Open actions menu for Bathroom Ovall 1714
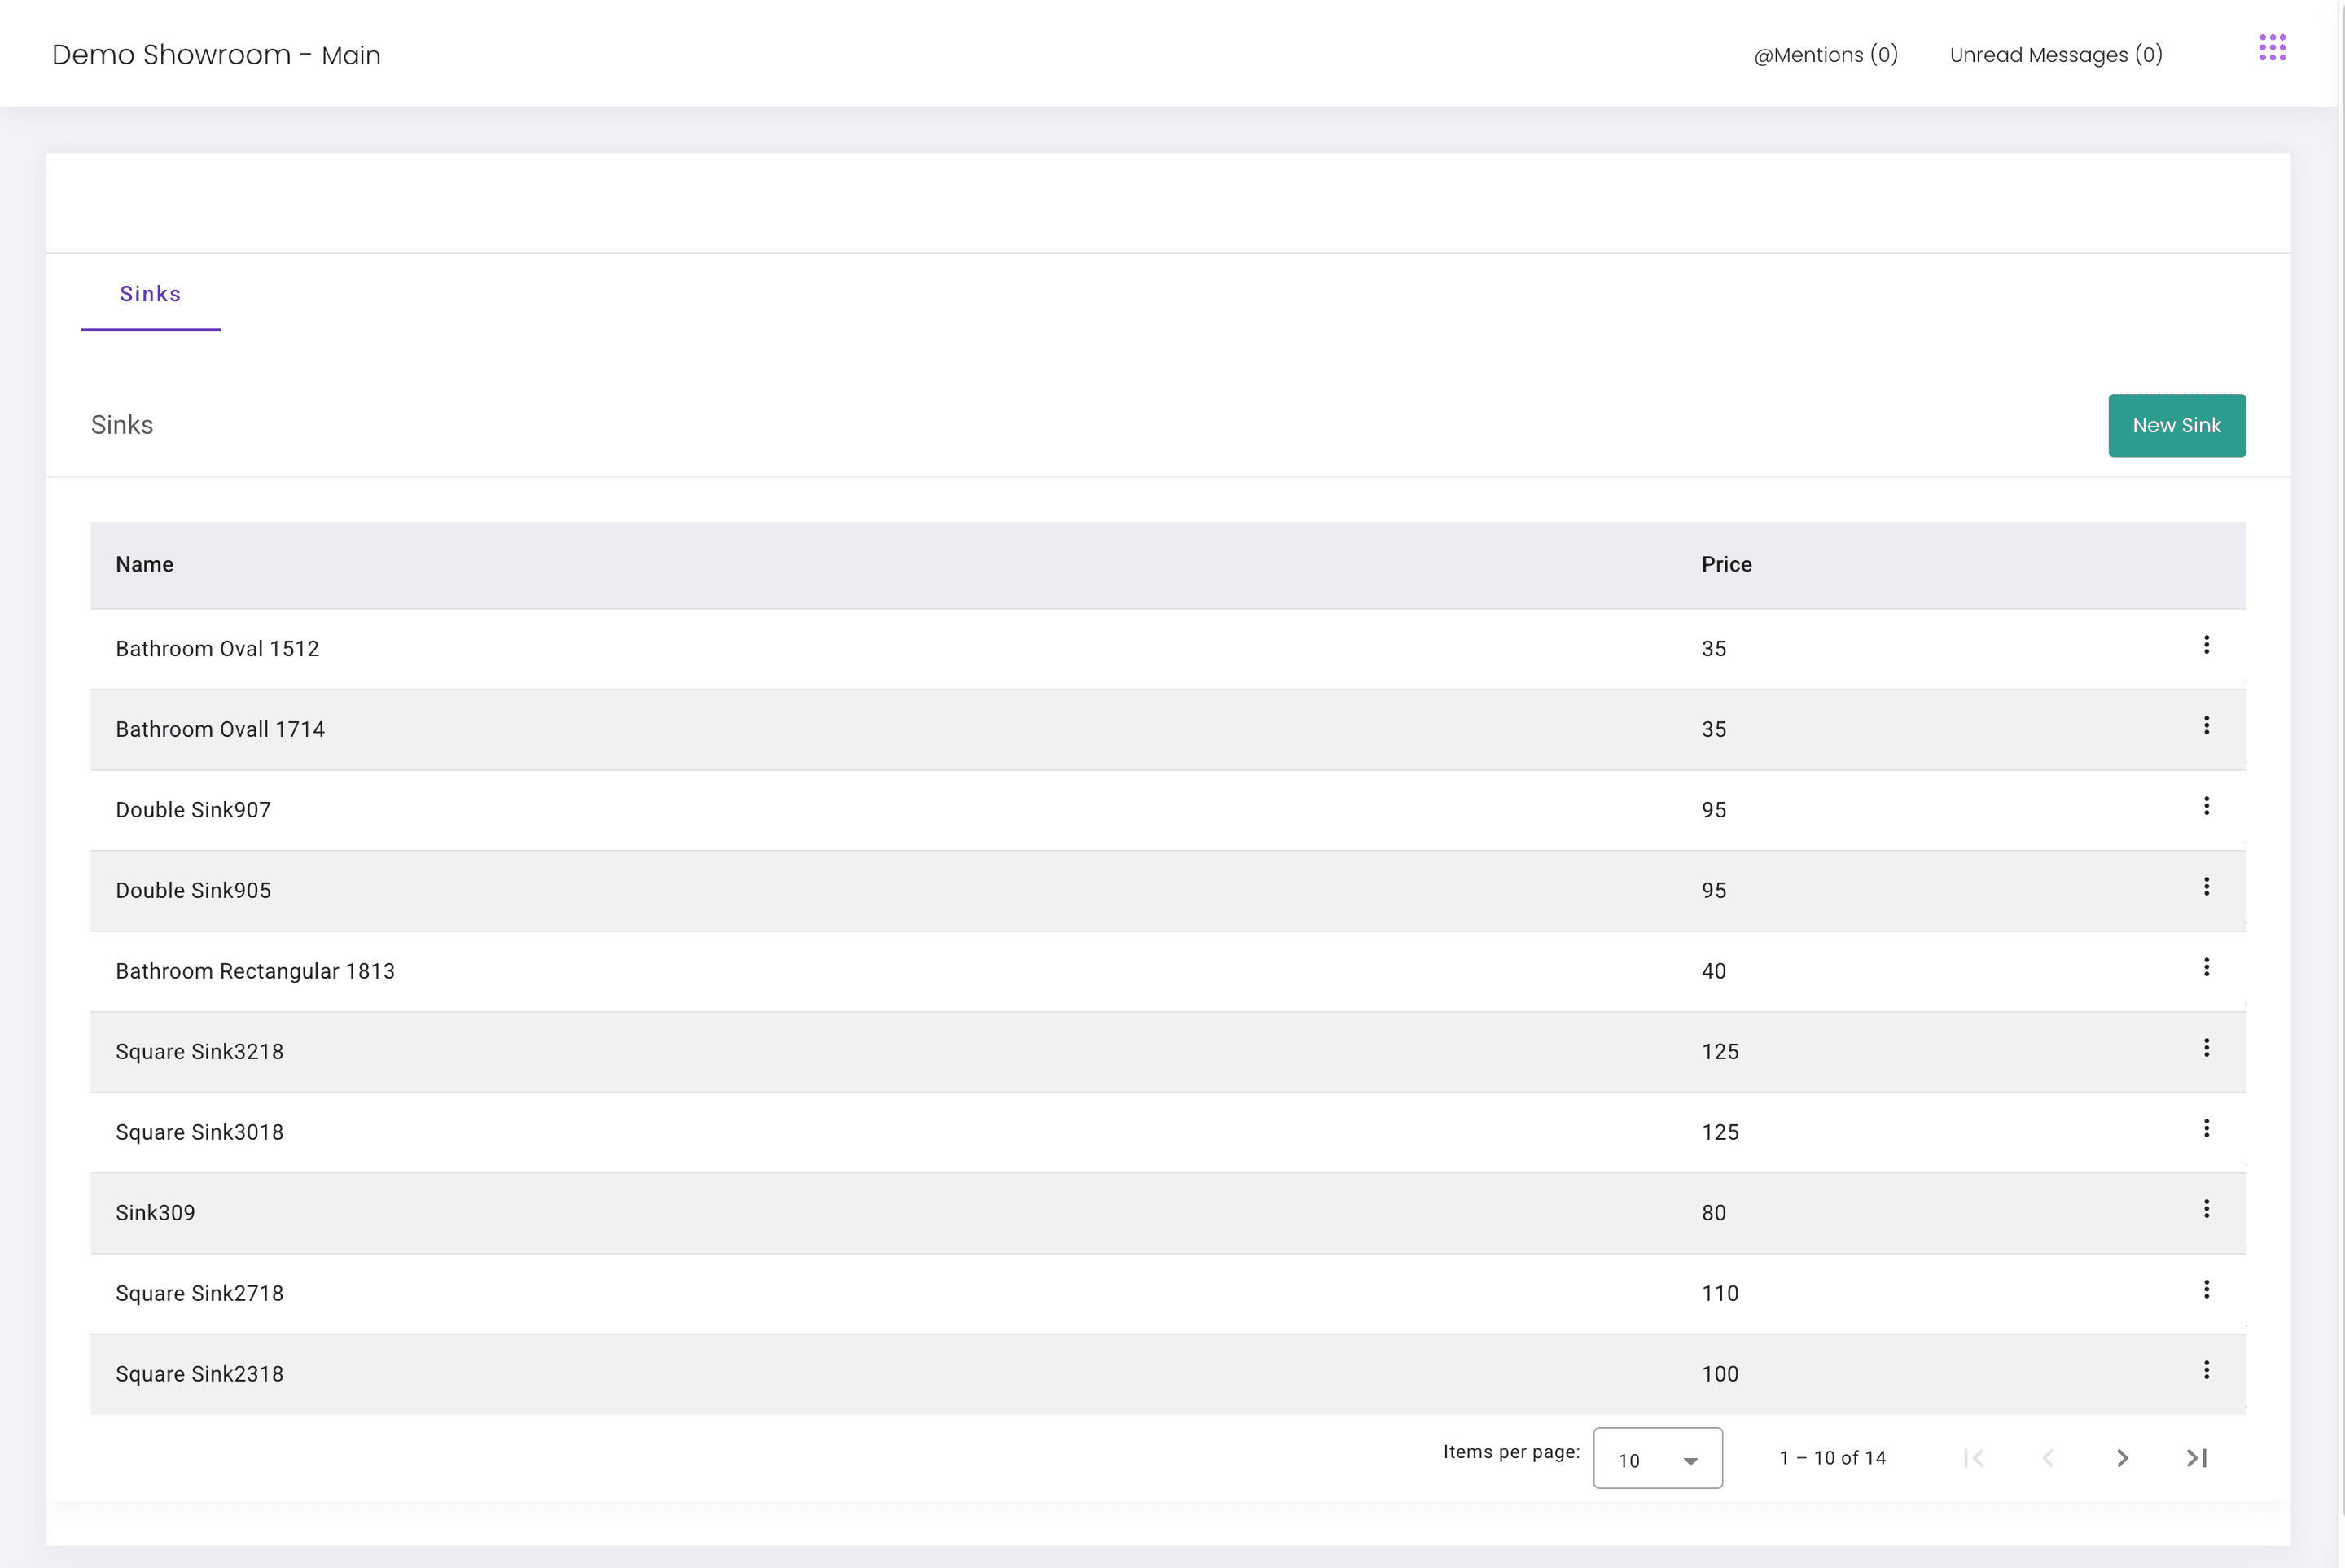 (x=2206, y=726)
